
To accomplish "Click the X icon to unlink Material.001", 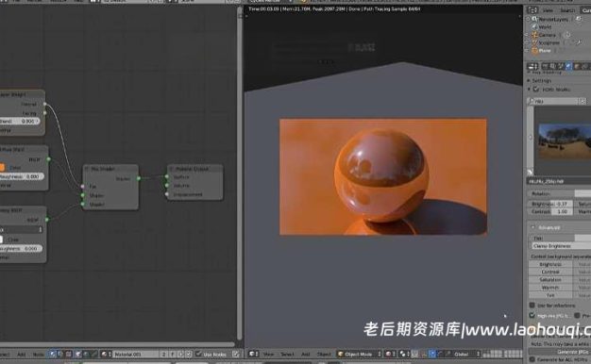I will coord(189,354).
